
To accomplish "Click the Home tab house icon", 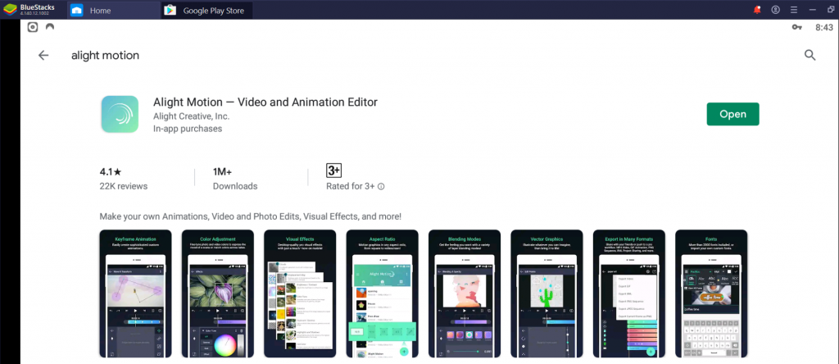I will (76, 10).
